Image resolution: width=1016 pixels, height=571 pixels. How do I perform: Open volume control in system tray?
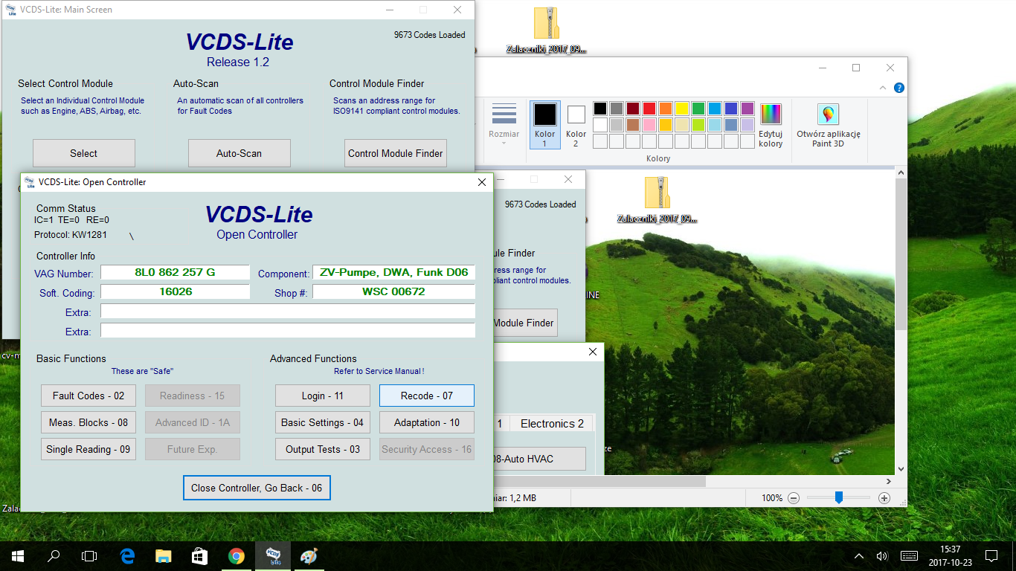[x=882, y=555]
